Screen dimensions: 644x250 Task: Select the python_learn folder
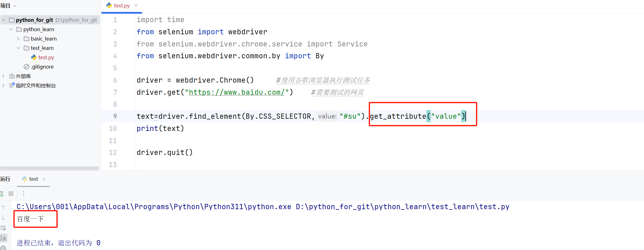tap(39, 29)
